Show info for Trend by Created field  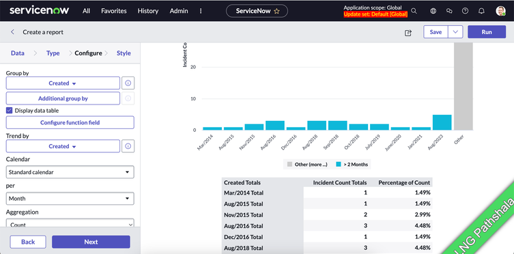128,146
